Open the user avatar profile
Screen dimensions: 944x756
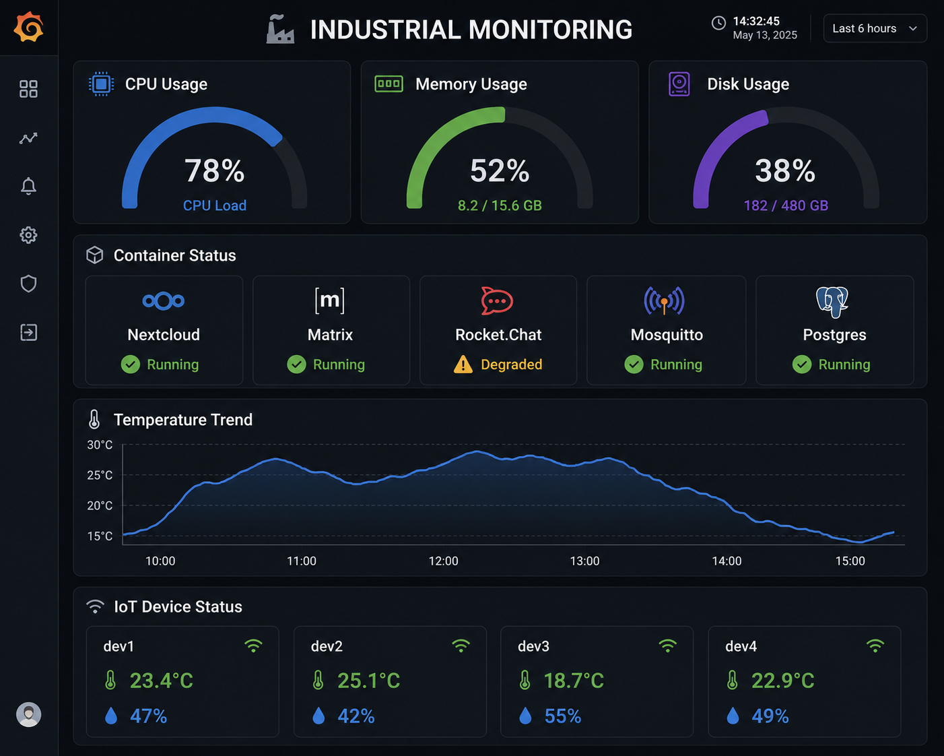pos(28,714)
